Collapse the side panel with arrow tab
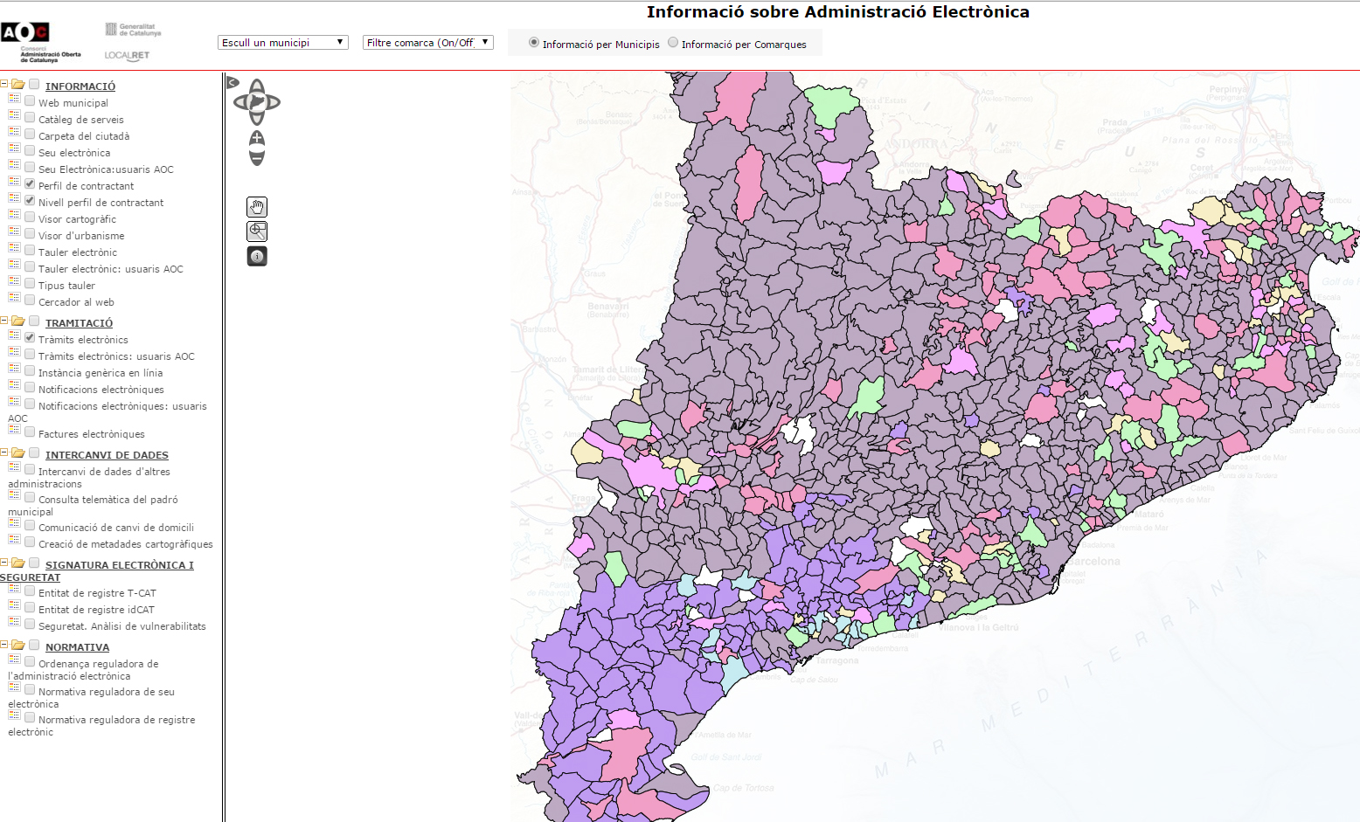 tap(232, 83)
